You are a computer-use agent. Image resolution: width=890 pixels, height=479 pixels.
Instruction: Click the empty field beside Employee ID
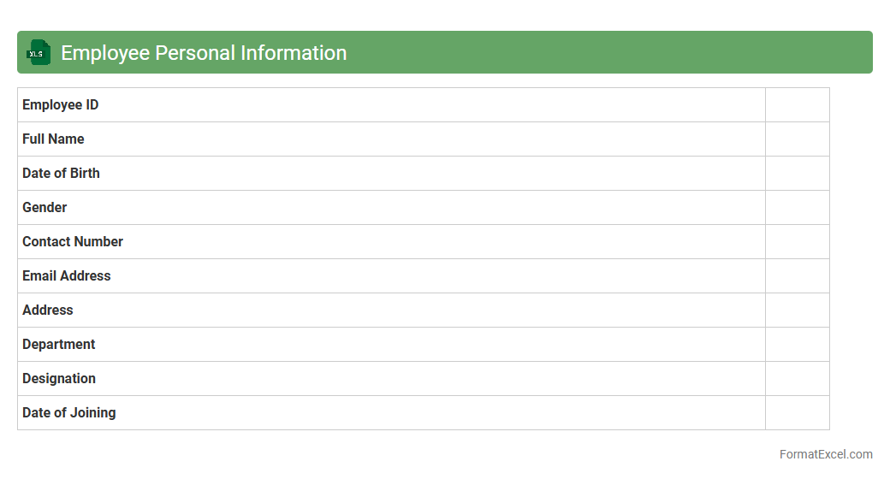point(797,105)
